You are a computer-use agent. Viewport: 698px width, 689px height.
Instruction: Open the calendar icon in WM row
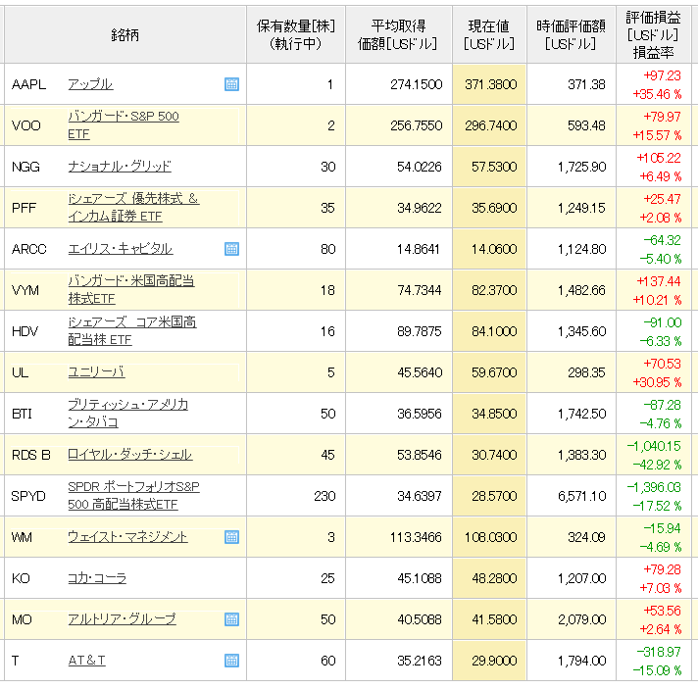coord(231,537)
